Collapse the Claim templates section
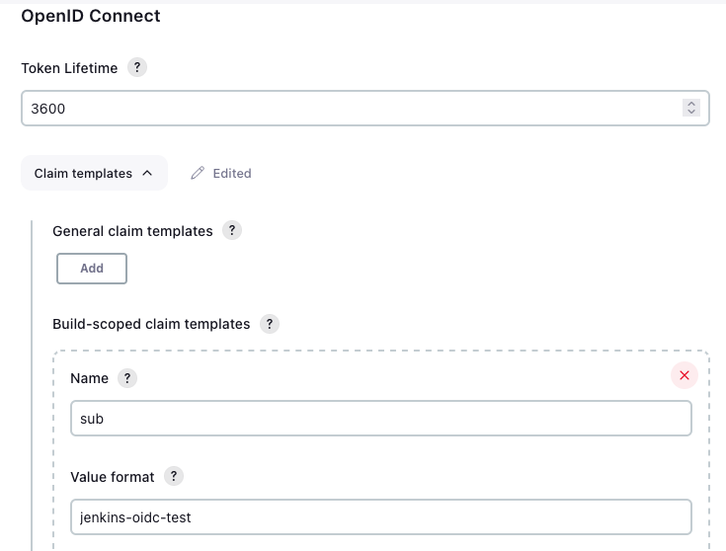726x551 pixels. coord(94,173)
